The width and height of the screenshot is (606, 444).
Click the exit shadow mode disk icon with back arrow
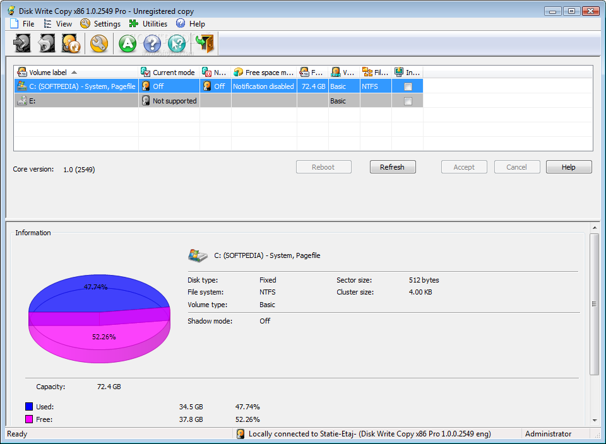46,44
